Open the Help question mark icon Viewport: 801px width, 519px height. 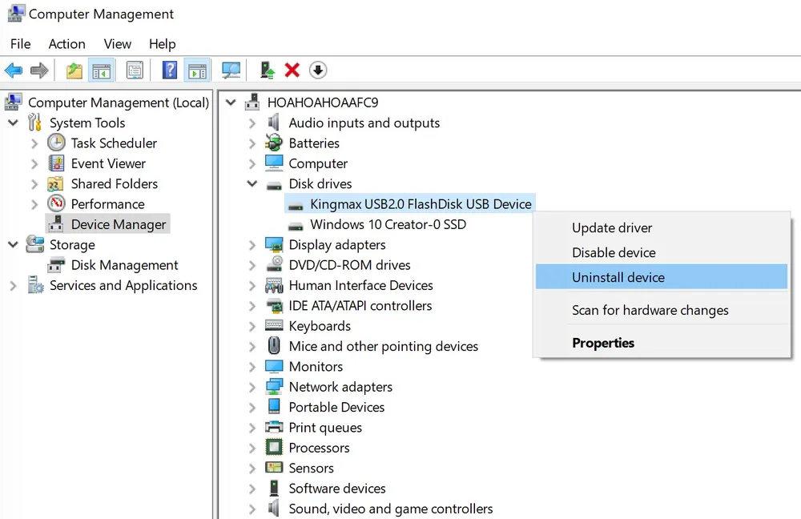tap(170, 70)
